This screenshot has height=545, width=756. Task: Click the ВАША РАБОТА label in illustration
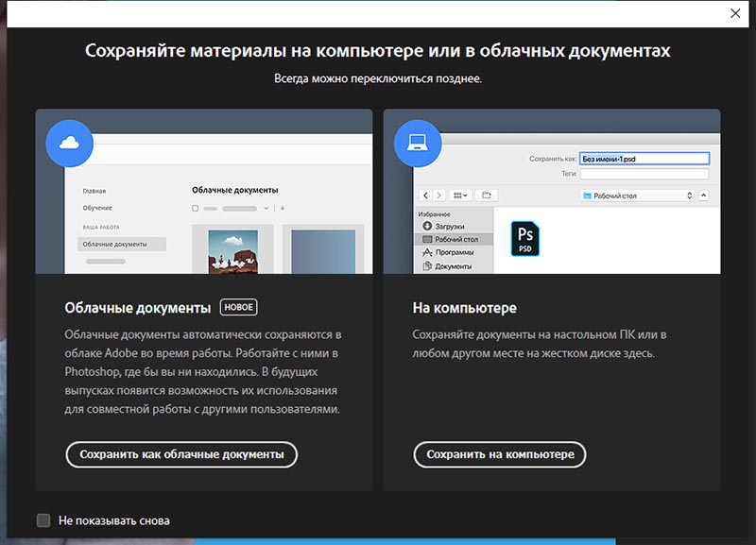(101, 227)
